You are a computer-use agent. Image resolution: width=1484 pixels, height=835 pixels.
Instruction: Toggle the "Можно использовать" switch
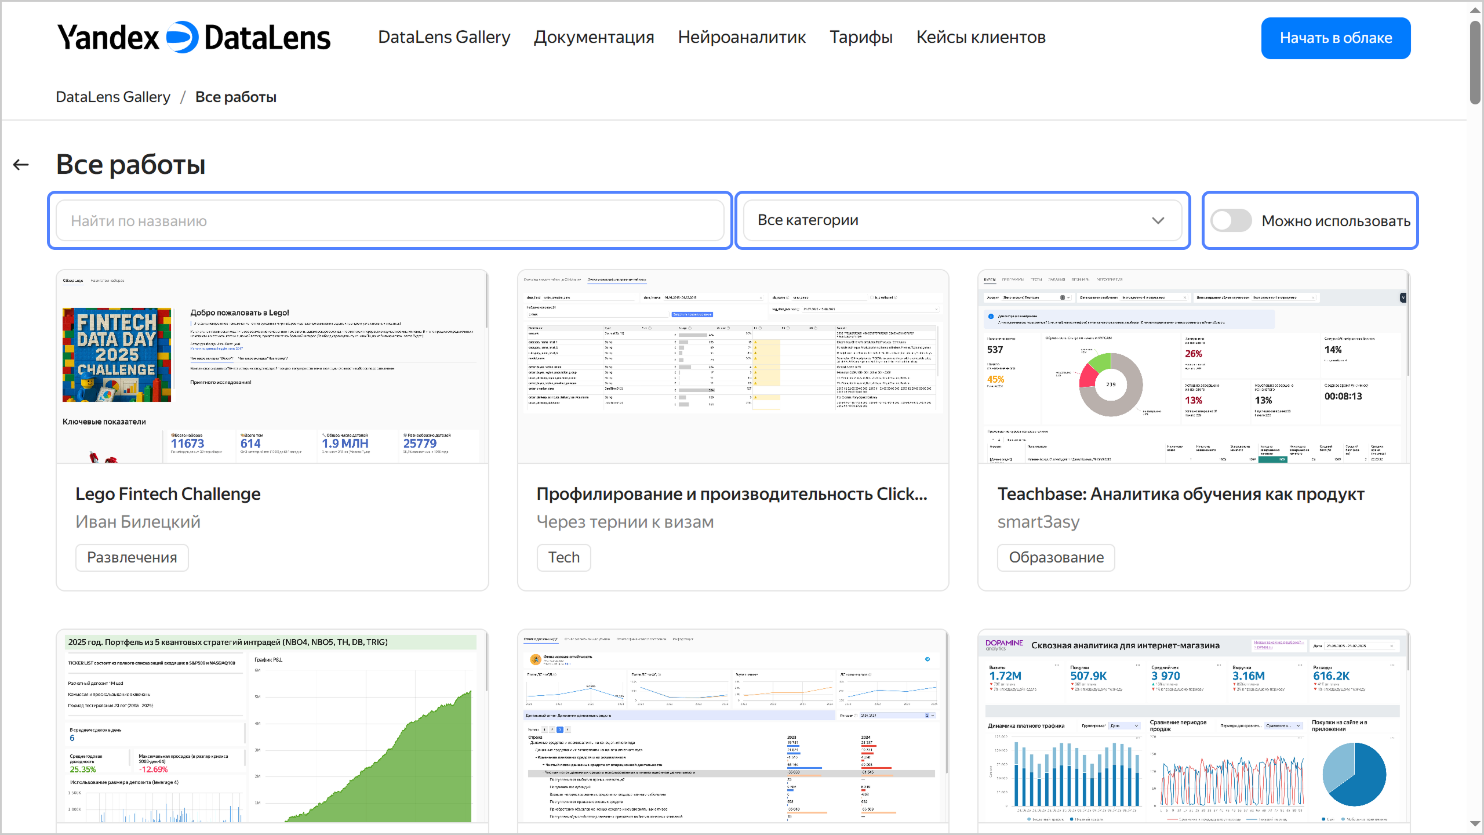pos(1231,221)
